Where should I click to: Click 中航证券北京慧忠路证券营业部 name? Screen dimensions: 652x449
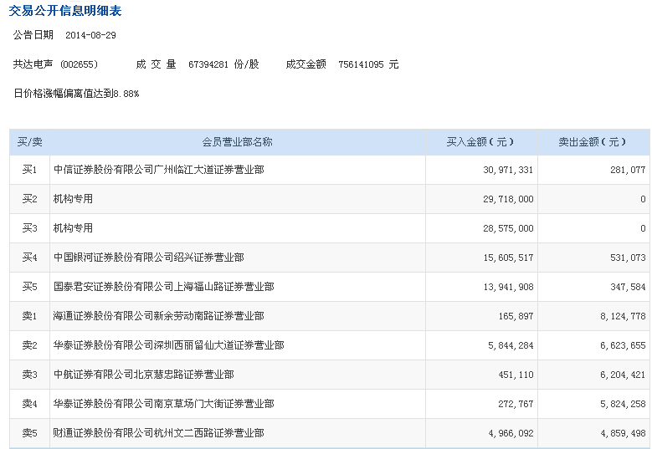point(144,375)
